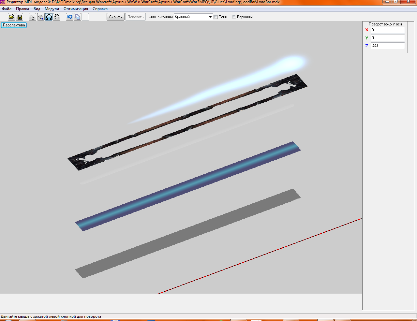Click the app icon in title bar
This screenshot has width=417, height=321.
tap(3, 2)
